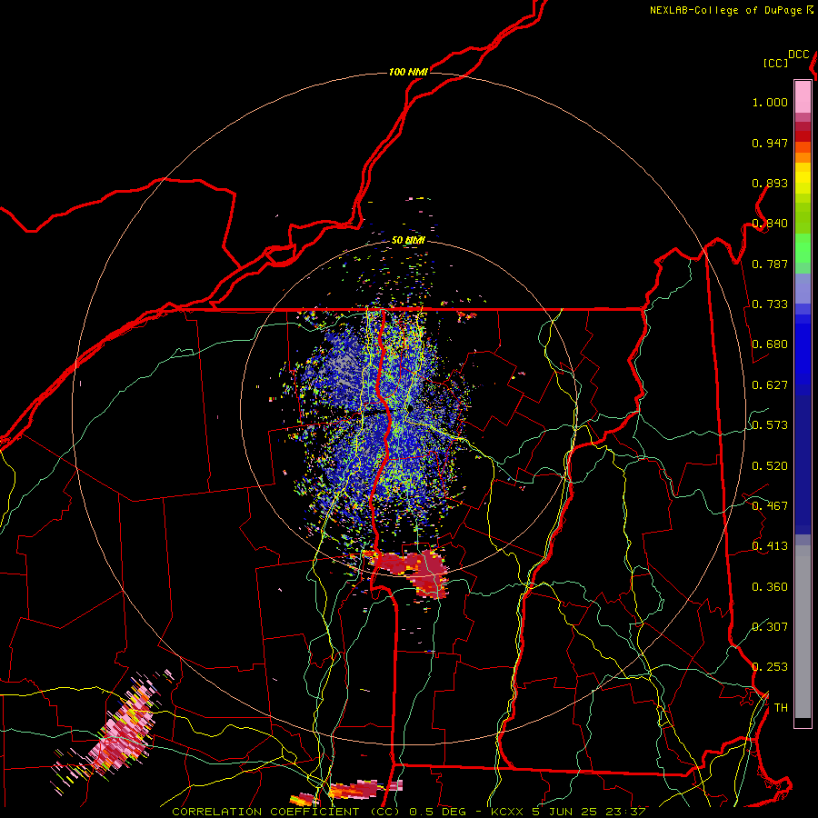Select the 0.893 legend value
The image size is (818, 818).
point(770,183)
